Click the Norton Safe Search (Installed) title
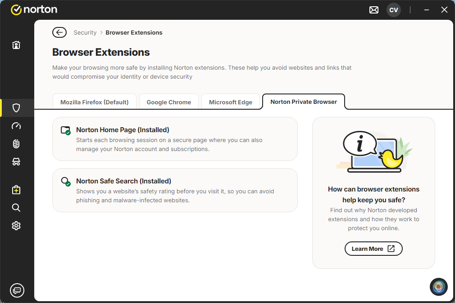 click(x=123, y=181)
